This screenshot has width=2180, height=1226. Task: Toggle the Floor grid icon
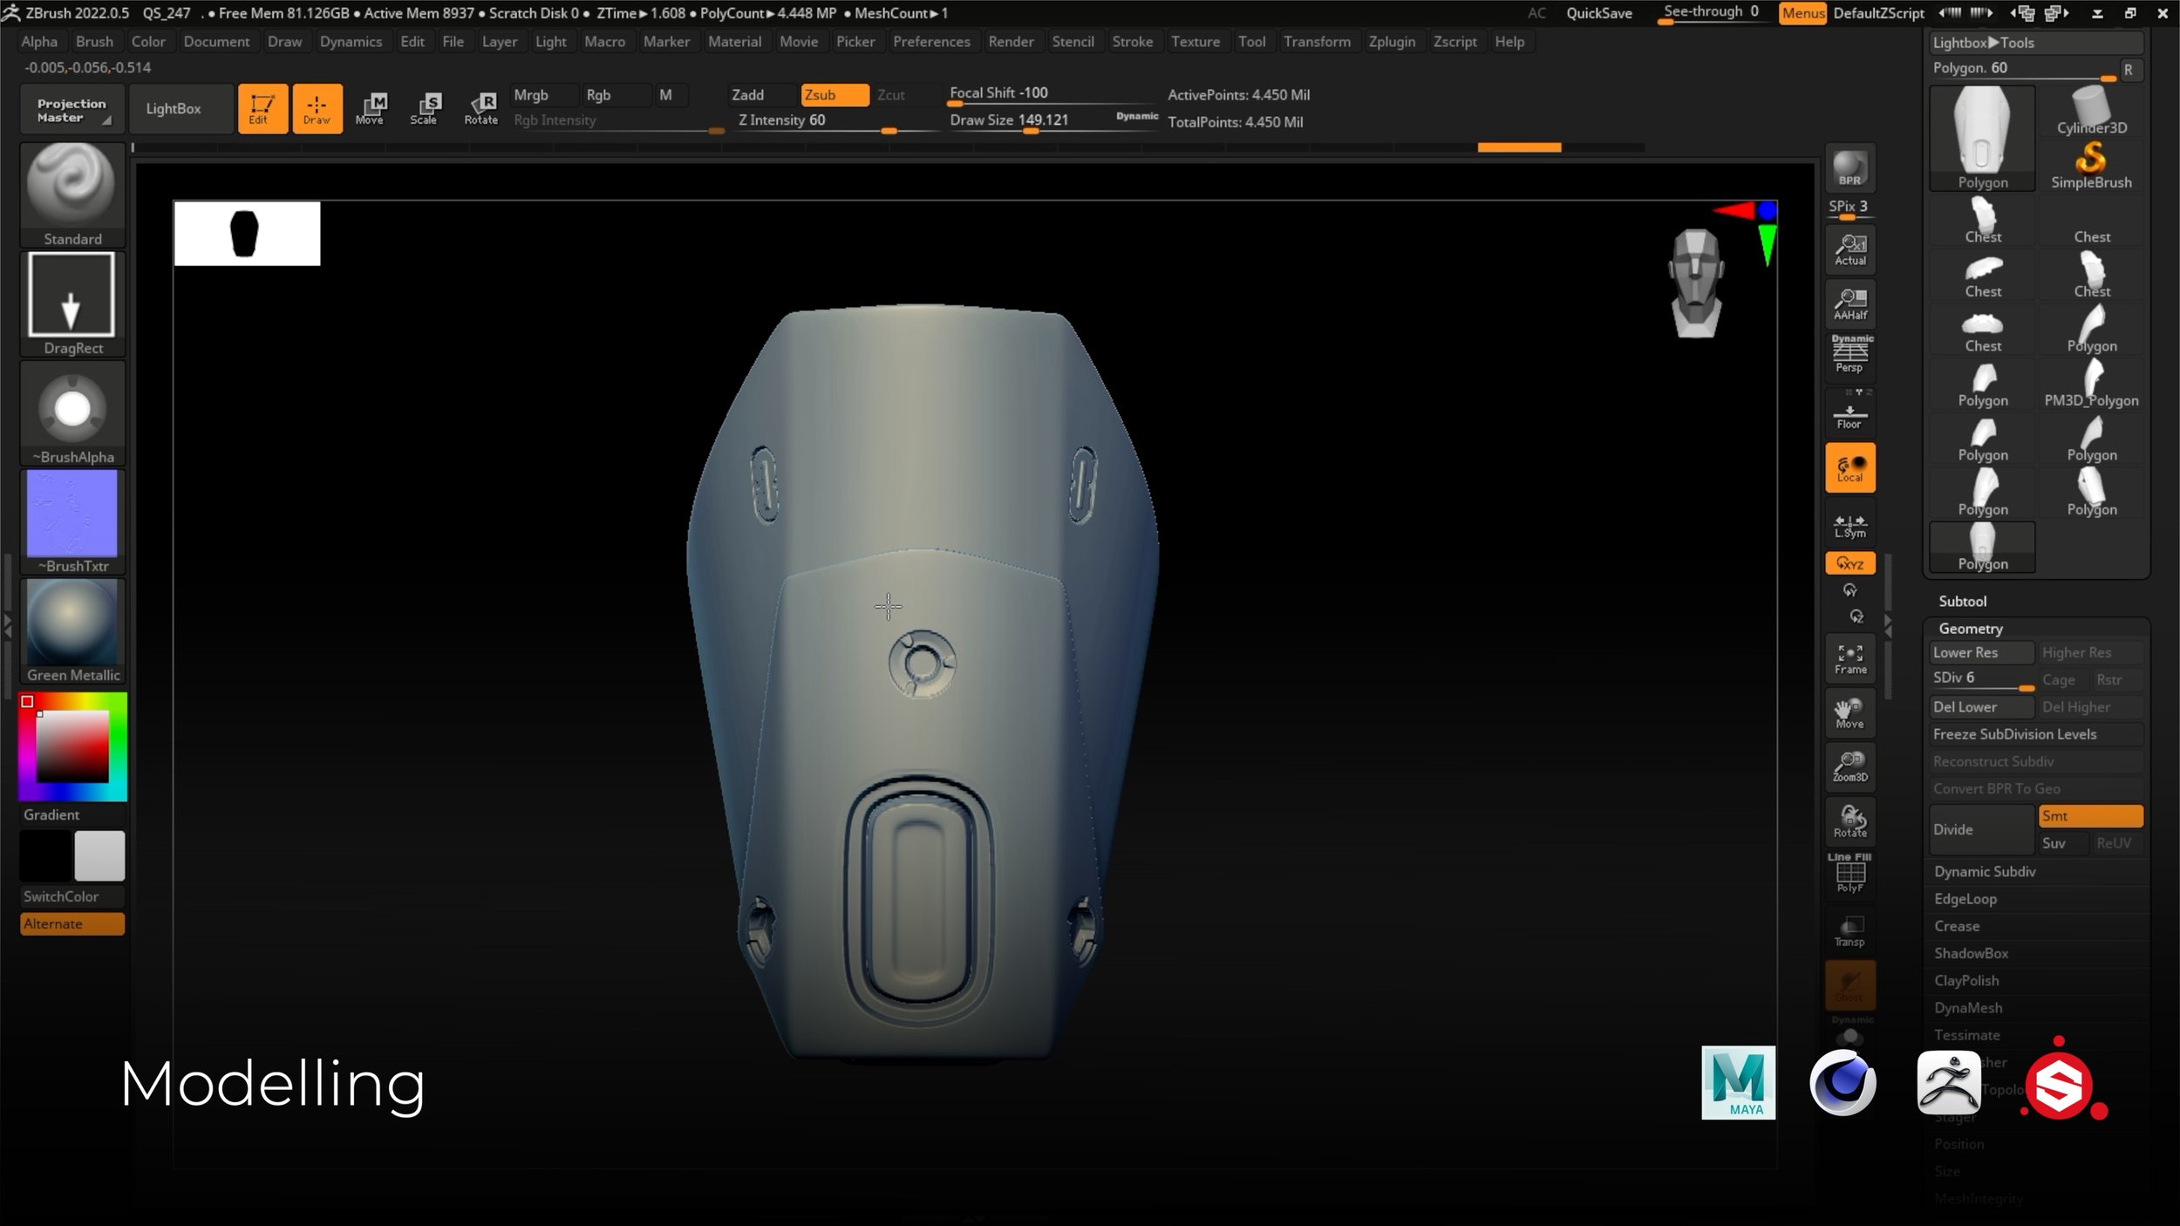coord(1850,414)
